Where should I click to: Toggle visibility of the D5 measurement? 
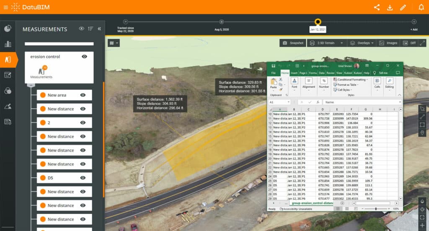click(x=83, y=178)
